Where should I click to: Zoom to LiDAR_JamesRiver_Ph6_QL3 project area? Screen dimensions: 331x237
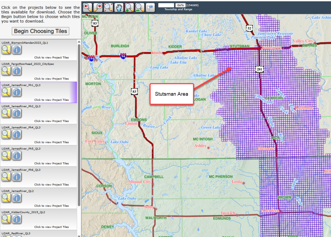pos(6,177)
